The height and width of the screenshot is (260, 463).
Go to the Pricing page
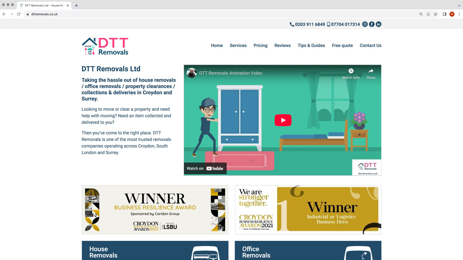[260, 45]
